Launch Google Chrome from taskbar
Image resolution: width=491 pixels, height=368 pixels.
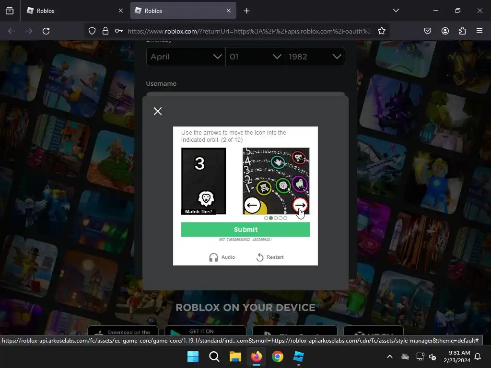[278, 356]
